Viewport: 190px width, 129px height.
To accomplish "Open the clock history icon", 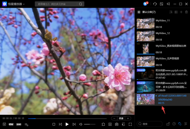I will coord(174,124).
